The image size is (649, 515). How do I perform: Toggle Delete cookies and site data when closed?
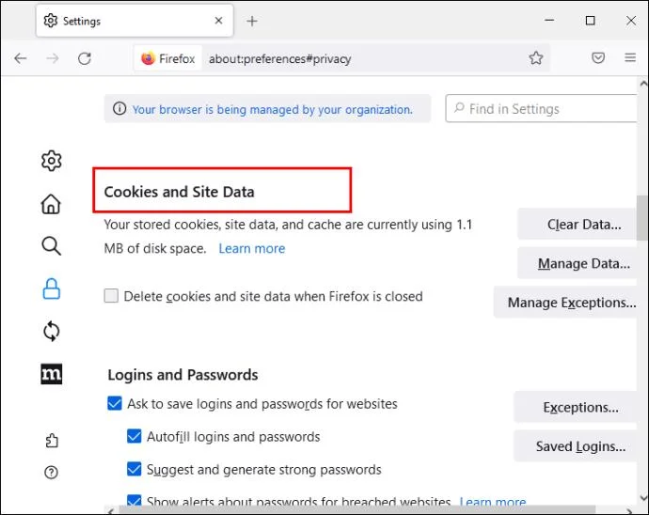(x=111, y=296)
